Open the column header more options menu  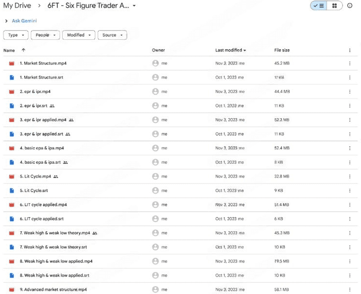click(x=349, y=50)
